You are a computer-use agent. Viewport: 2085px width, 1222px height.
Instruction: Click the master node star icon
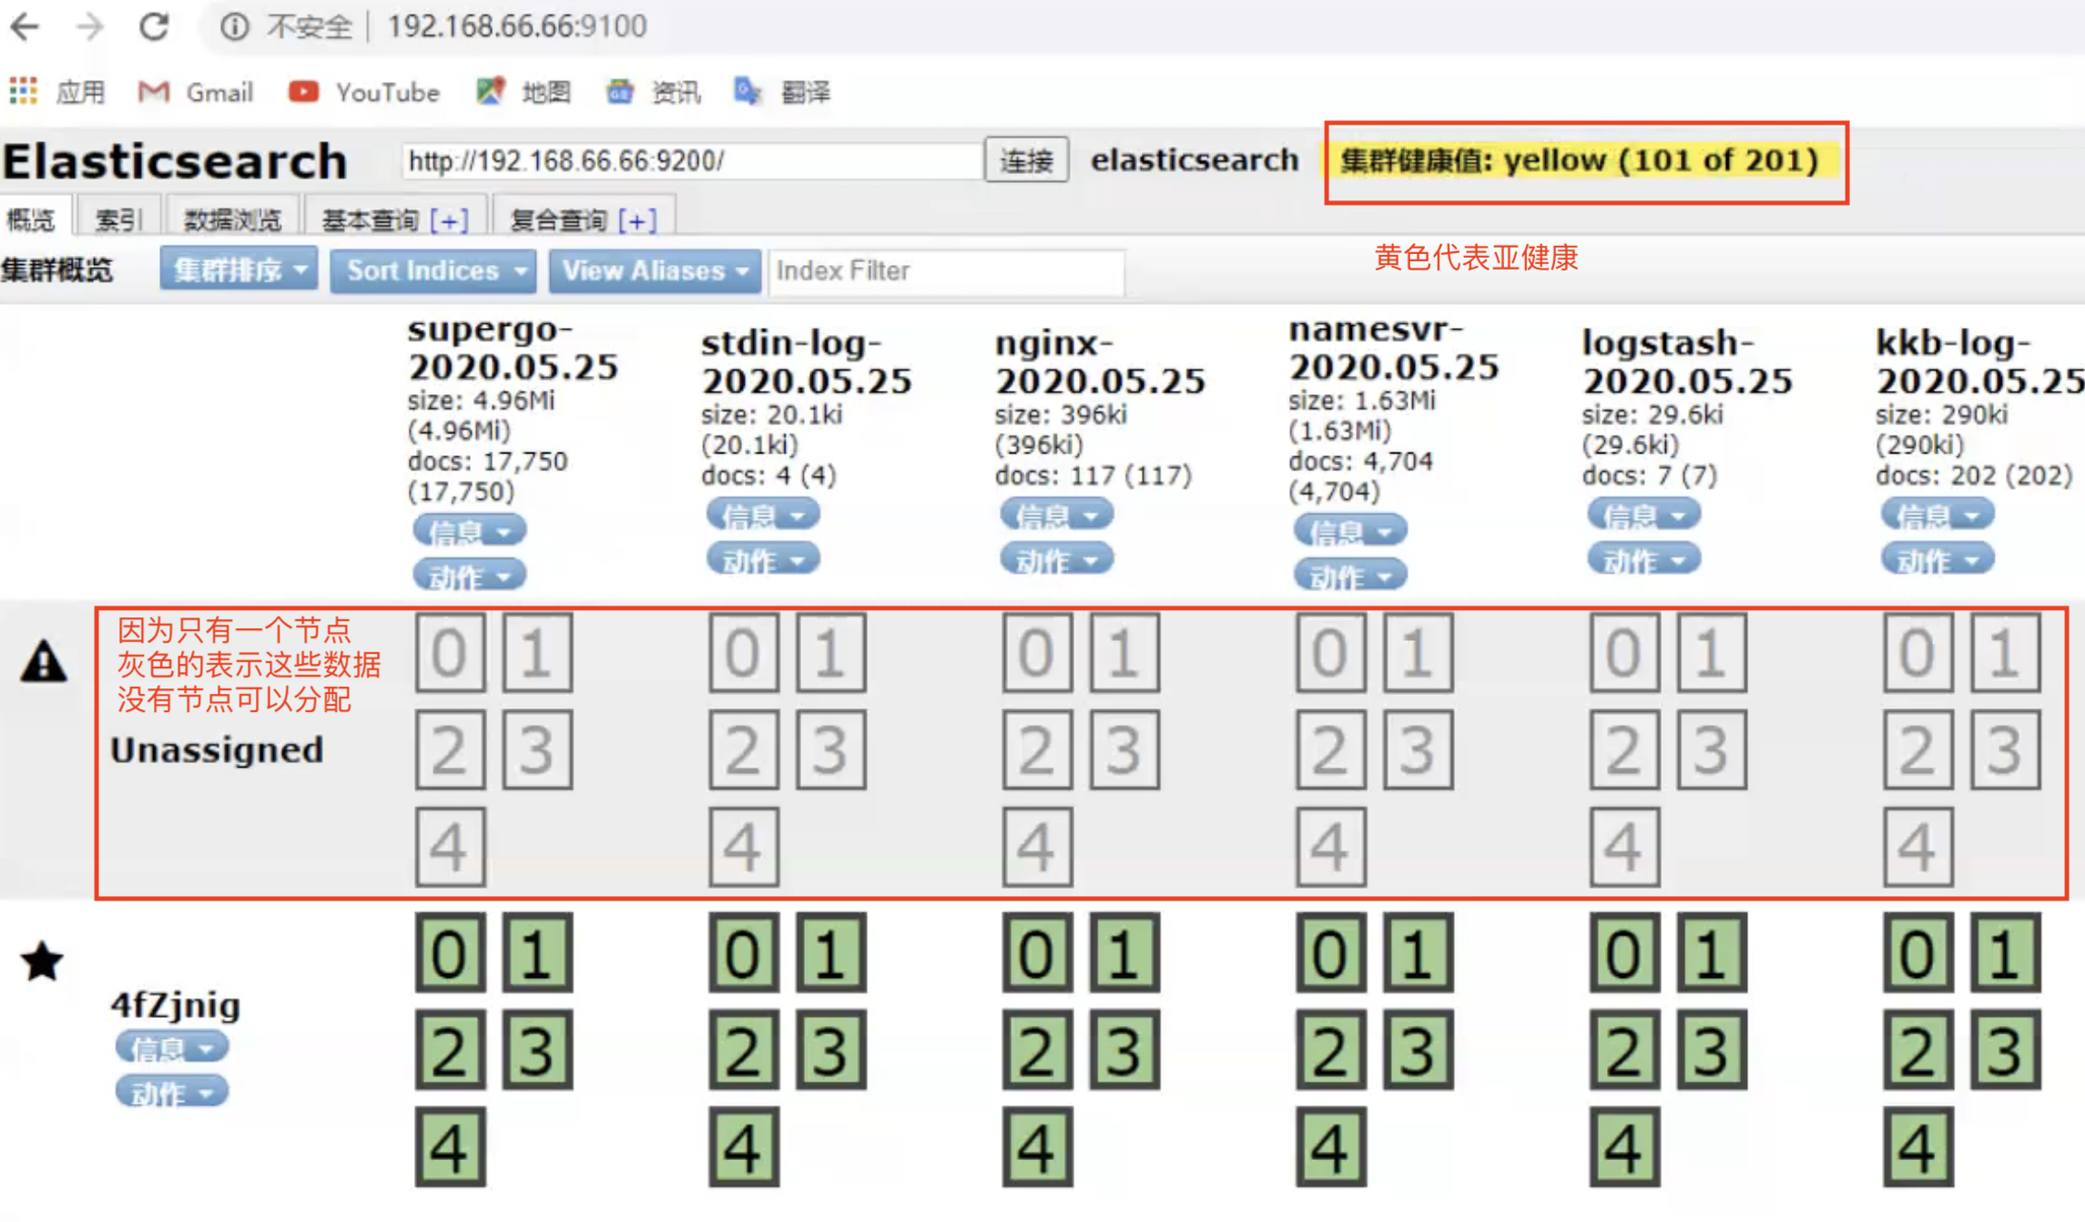(x=43, y=962)
